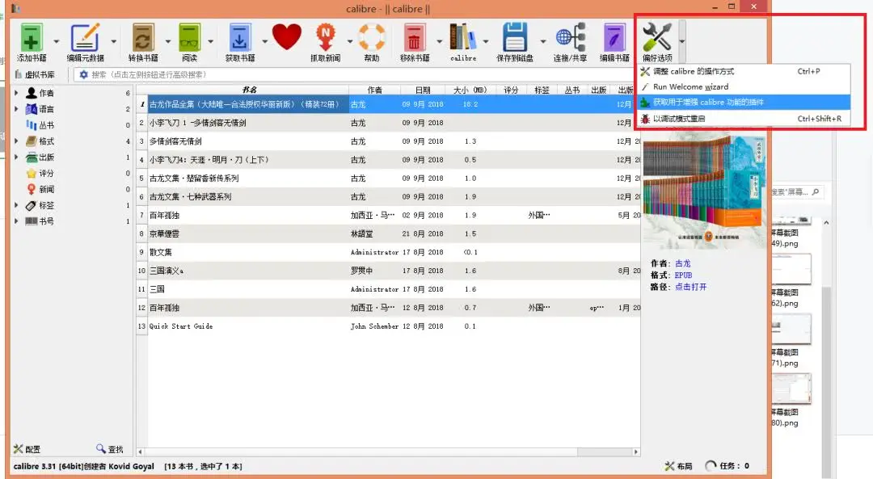This screenshot has height=479, width=873.
Task: Expand the Formats category arrow
Action: [x=16, y=141]
